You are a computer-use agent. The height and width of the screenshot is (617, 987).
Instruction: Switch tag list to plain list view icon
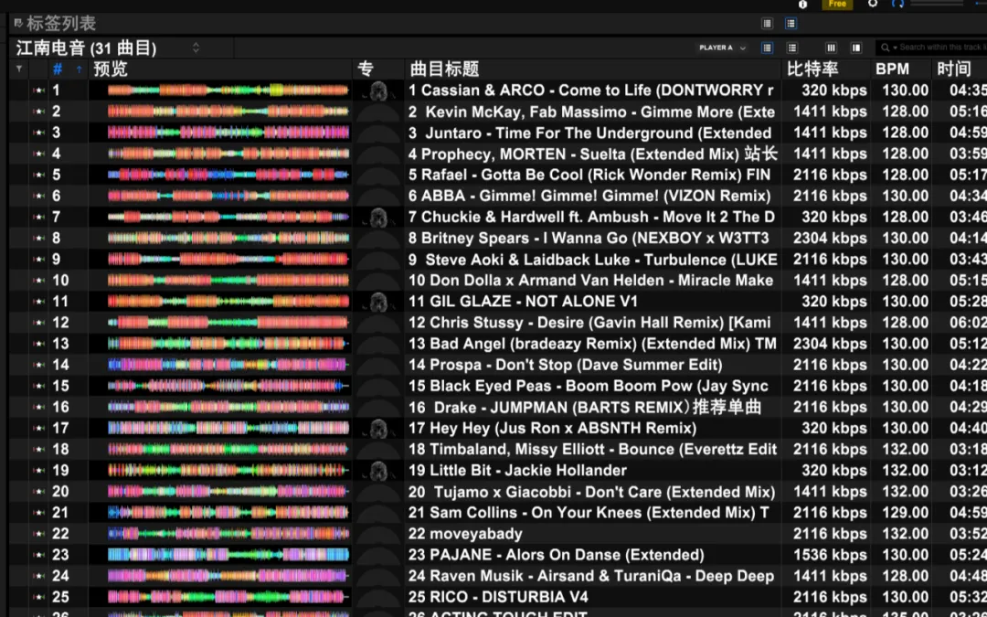pyautogui.click(x=767, y=23)
